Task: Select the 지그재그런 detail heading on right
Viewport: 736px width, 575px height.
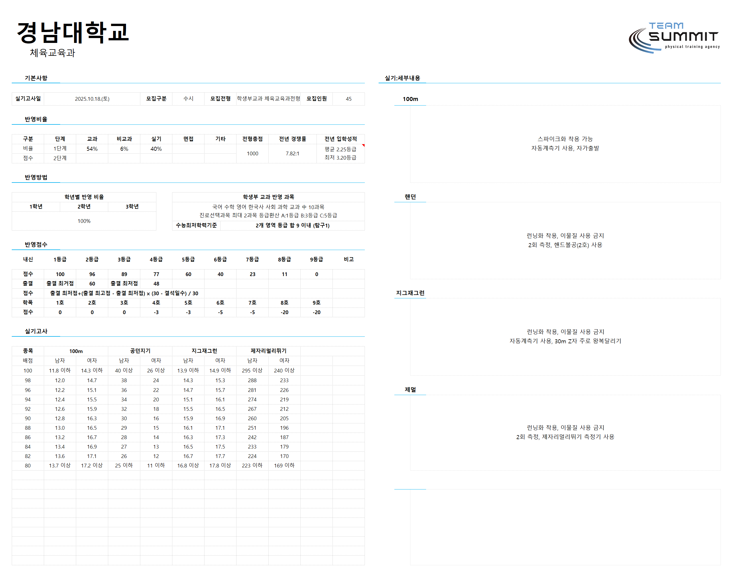Action: click(x=410, y=293)
